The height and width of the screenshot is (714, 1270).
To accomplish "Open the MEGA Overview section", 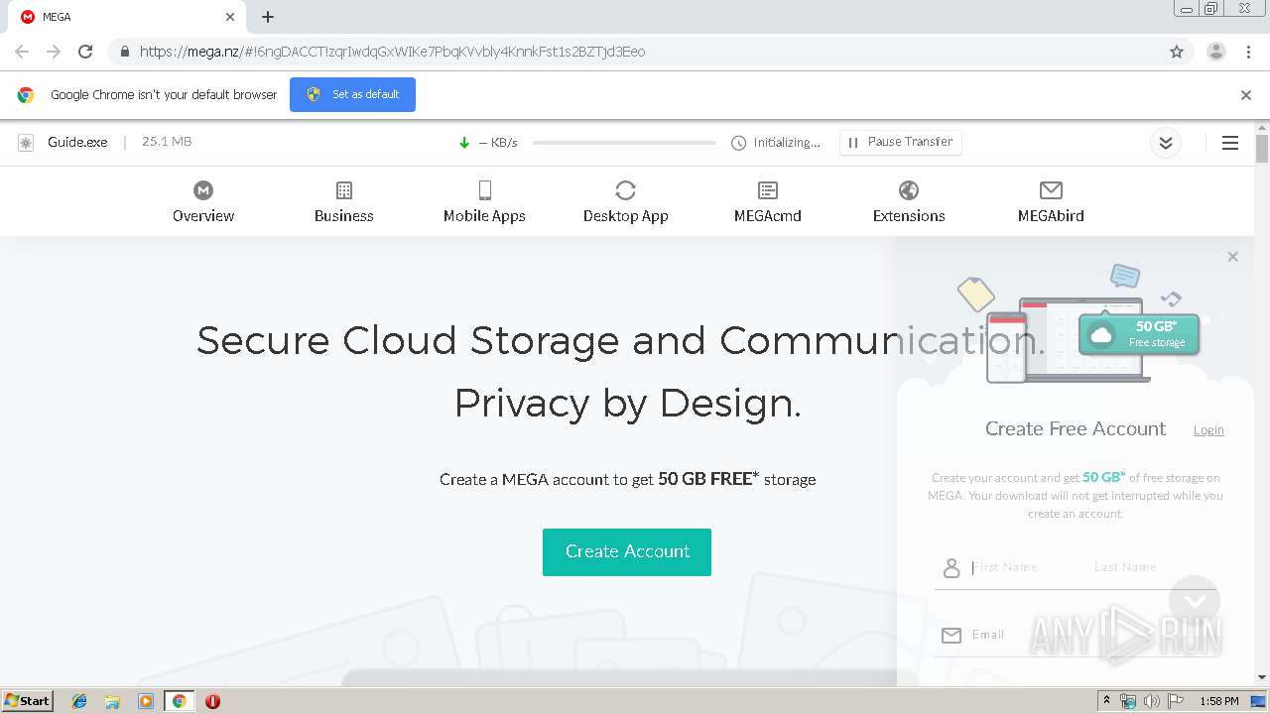I will point(203,202).
